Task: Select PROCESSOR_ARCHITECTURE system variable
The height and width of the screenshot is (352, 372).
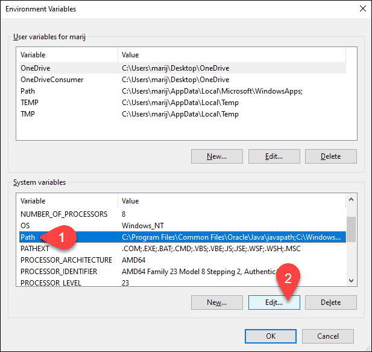Action: [x=66, y=260]
